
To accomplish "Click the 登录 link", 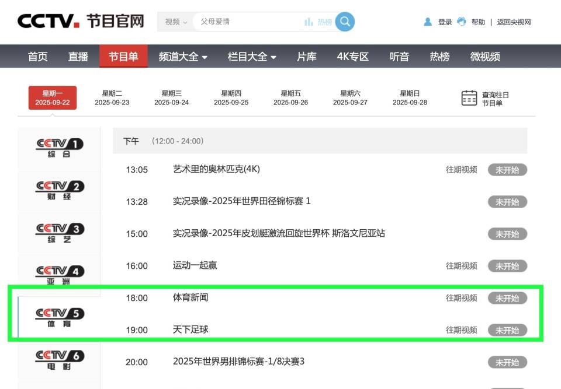I will pos(445,22).
